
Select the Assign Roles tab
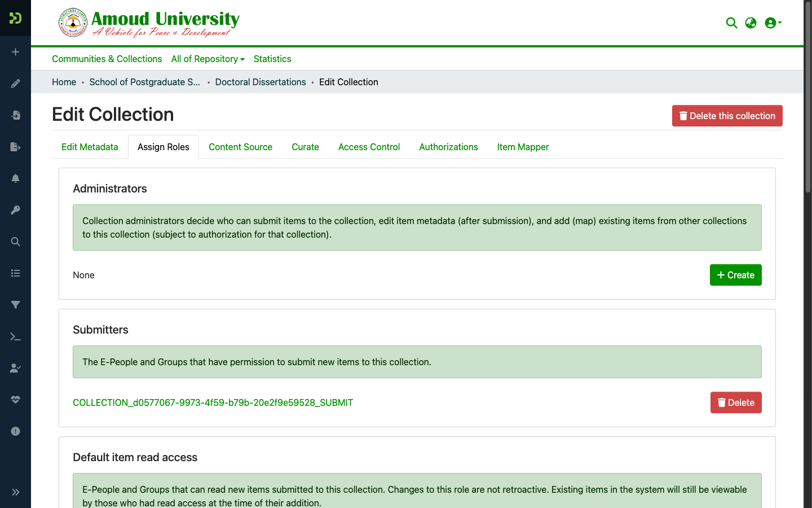[164, 147]
